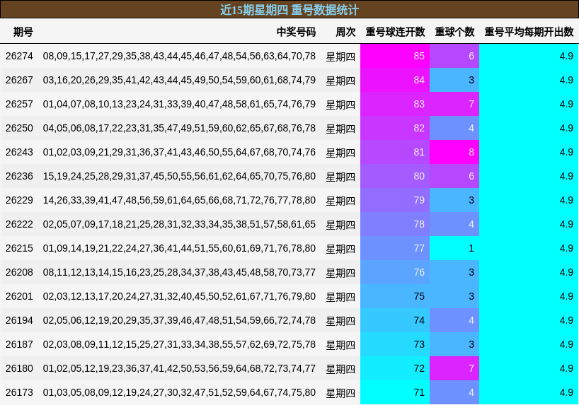Click the consecutive count cell 73
This screenshot has height=405, width=579.
click(x=395, y=344)
